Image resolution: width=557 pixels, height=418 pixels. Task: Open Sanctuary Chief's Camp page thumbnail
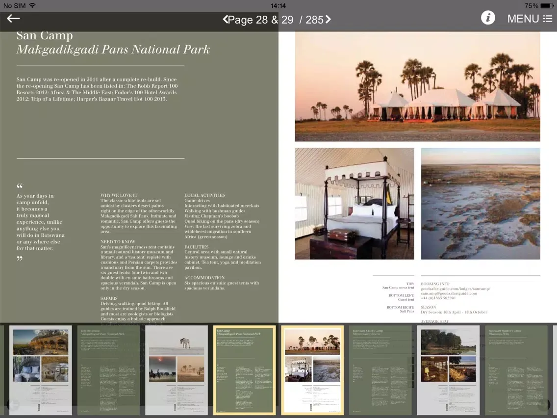click(380, 370)
